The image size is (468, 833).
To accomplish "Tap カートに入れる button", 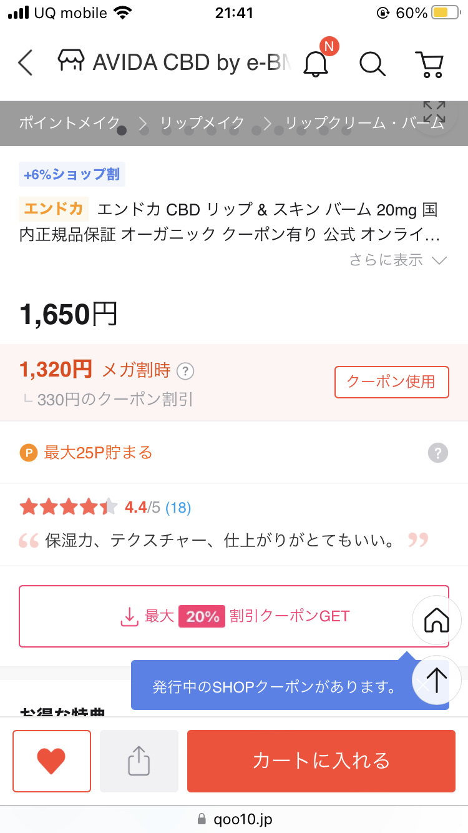I will coord(321,761).
